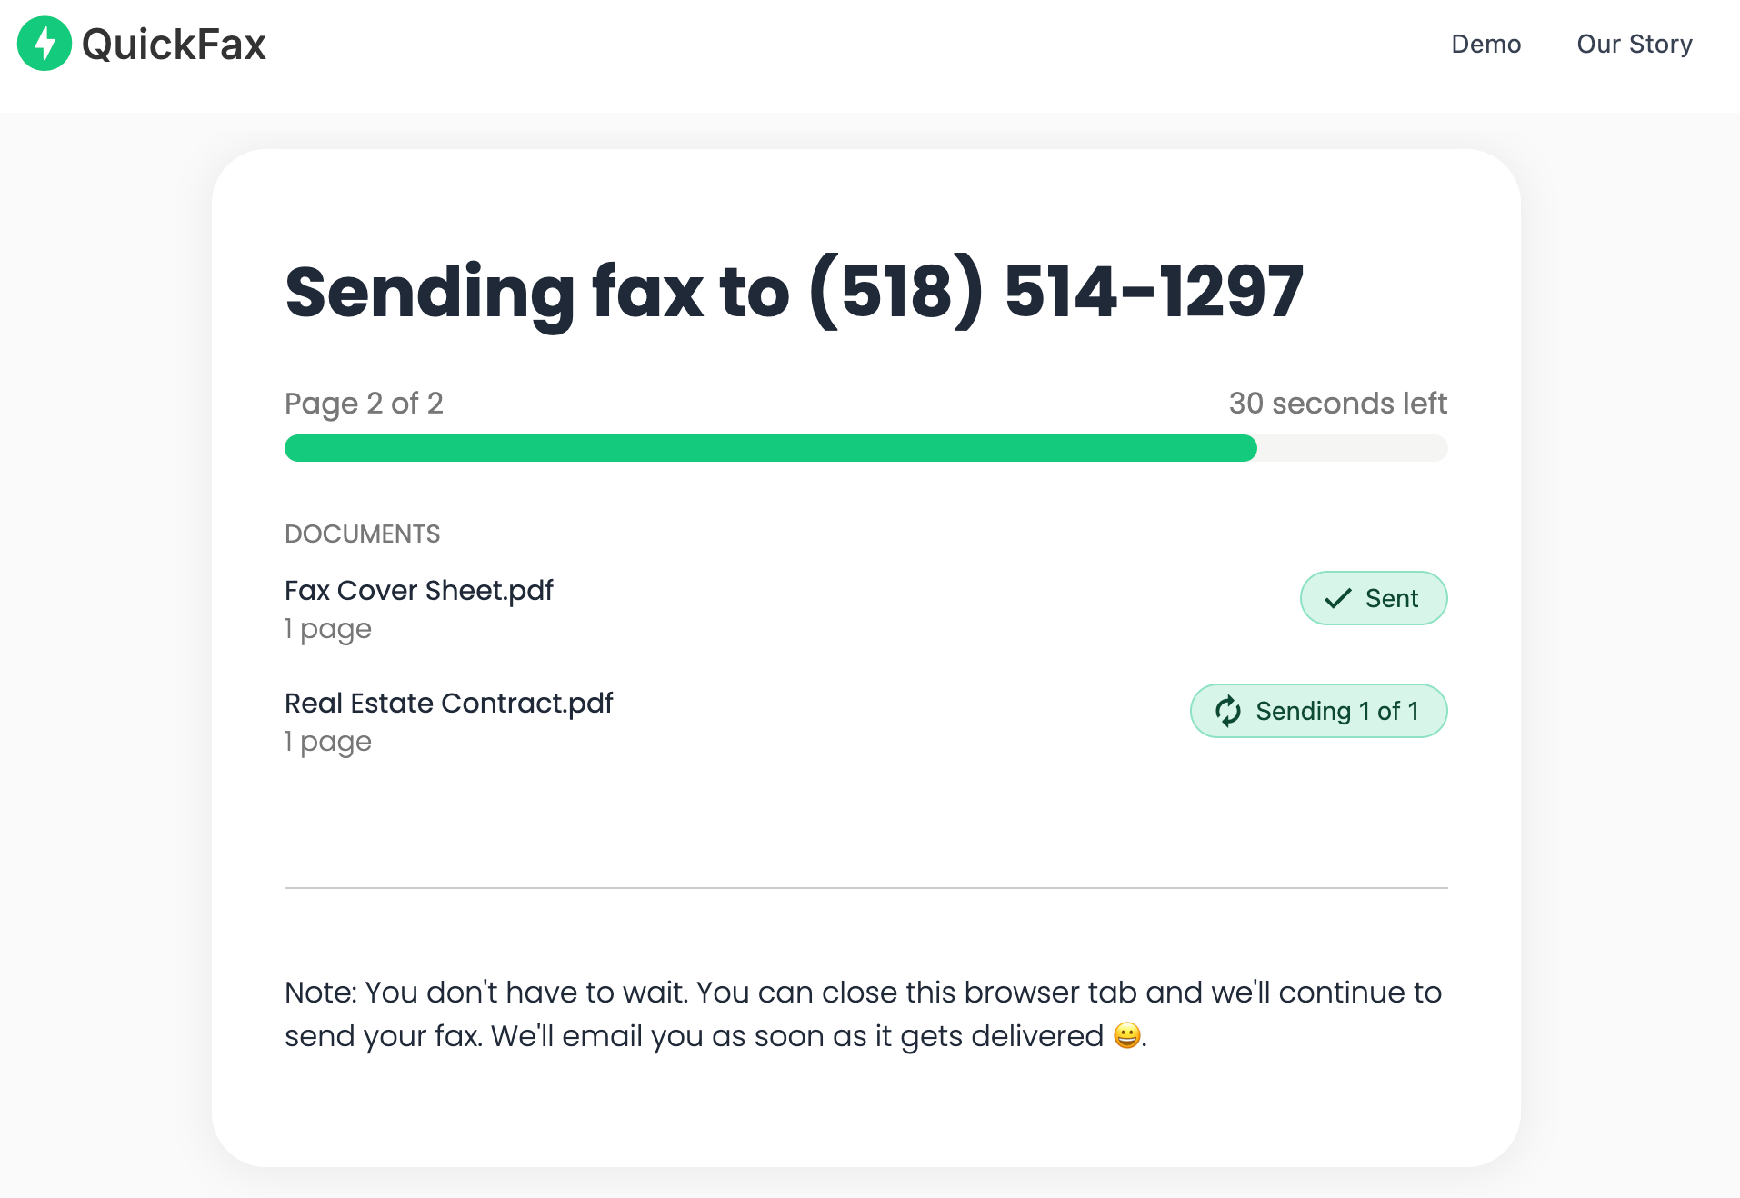Select the Page 2 of 2 label
The height and width of the screenshot is (1198, 1740).
364,403
